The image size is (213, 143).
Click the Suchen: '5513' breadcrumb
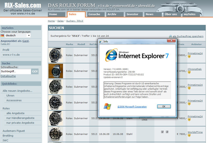75,21
